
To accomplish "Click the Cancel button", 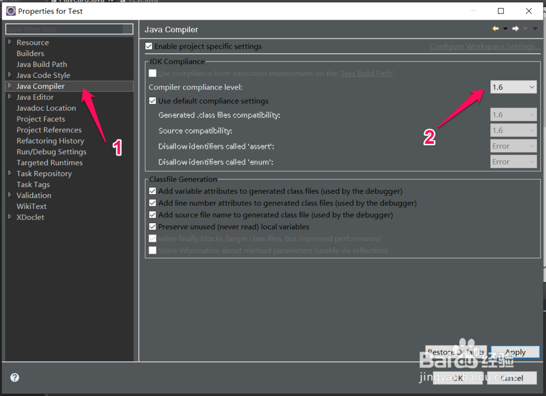I will pyautogui.click(x=512, y=378).
